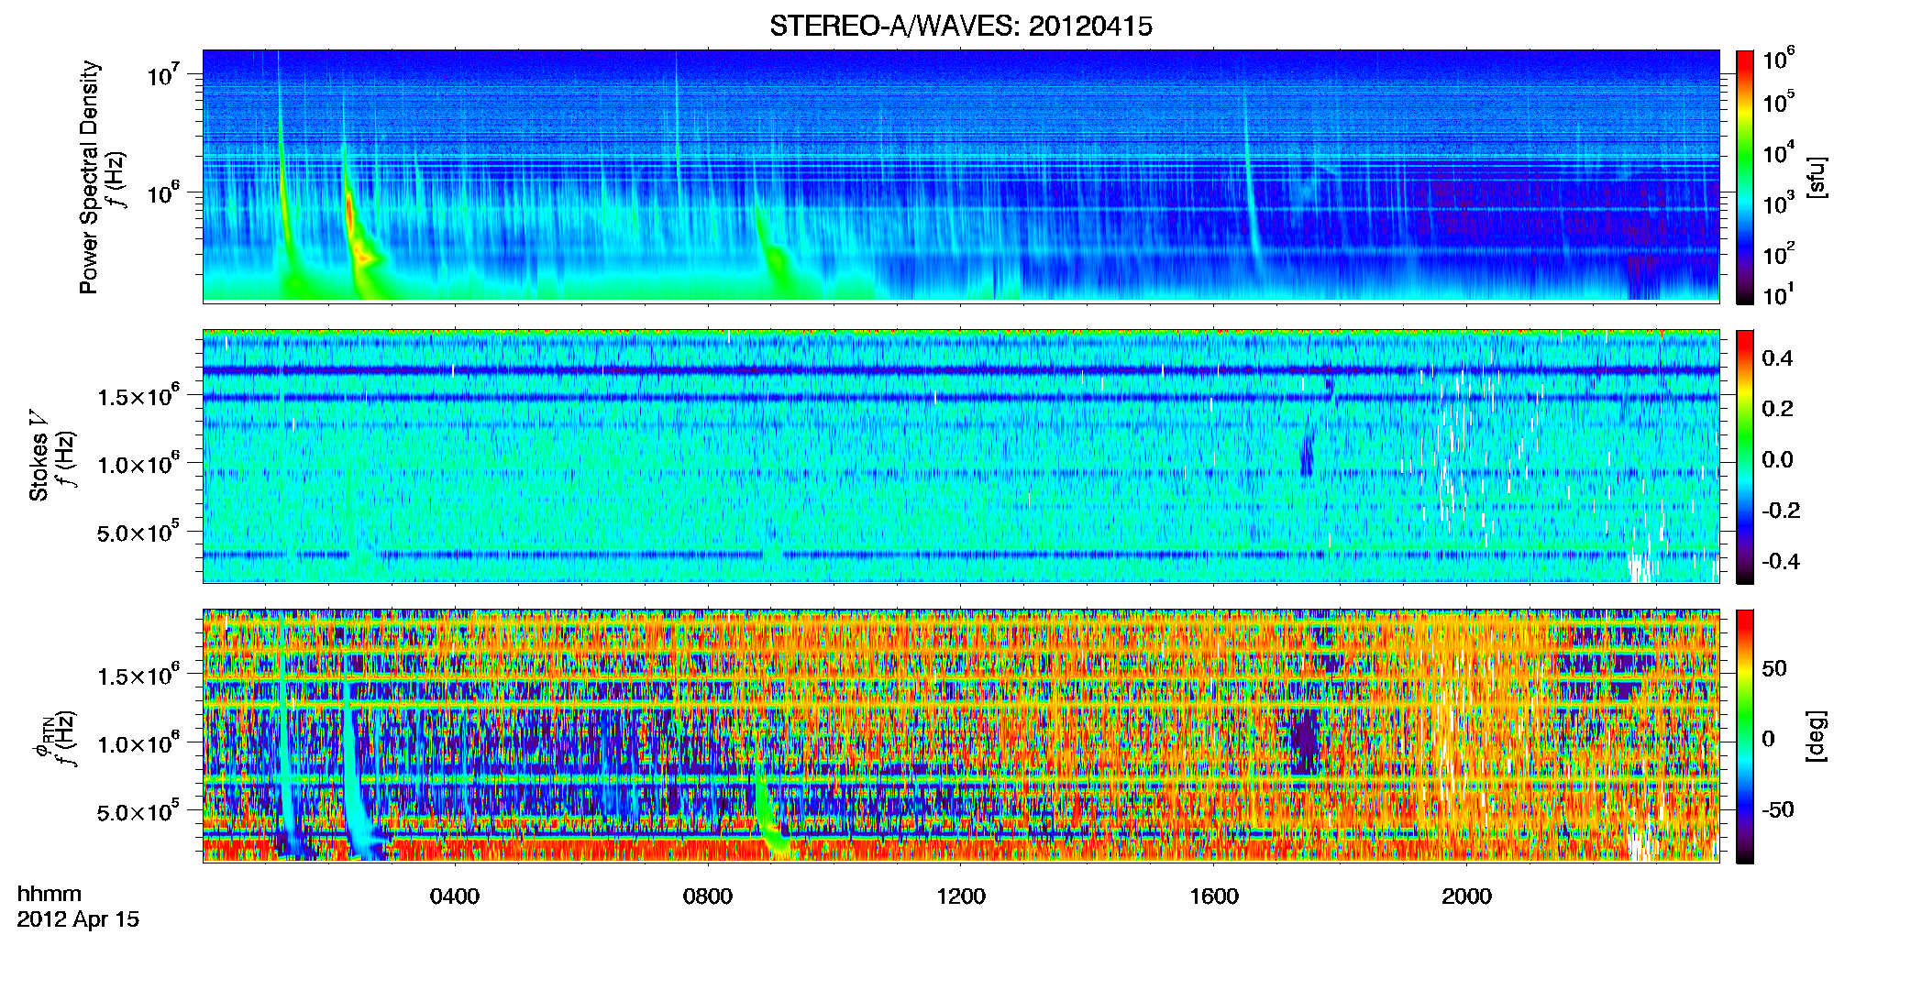Click the power spectral density colorbar

click(x=1745, y=177)
